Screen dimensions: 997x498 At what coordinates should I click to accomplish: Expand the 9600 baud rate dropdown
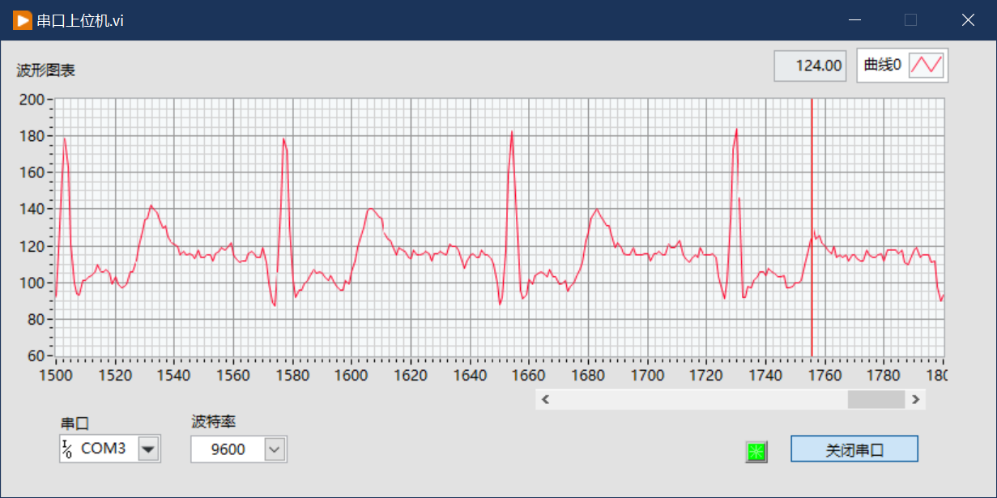[275, 449]
